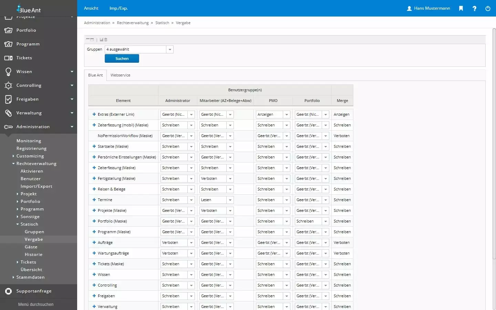The height and width of the screenshot is (310, 496).
Task: Click the Supportanfrage lifebuoy icon
Action: pyautogui.click(x=8, y=291)
